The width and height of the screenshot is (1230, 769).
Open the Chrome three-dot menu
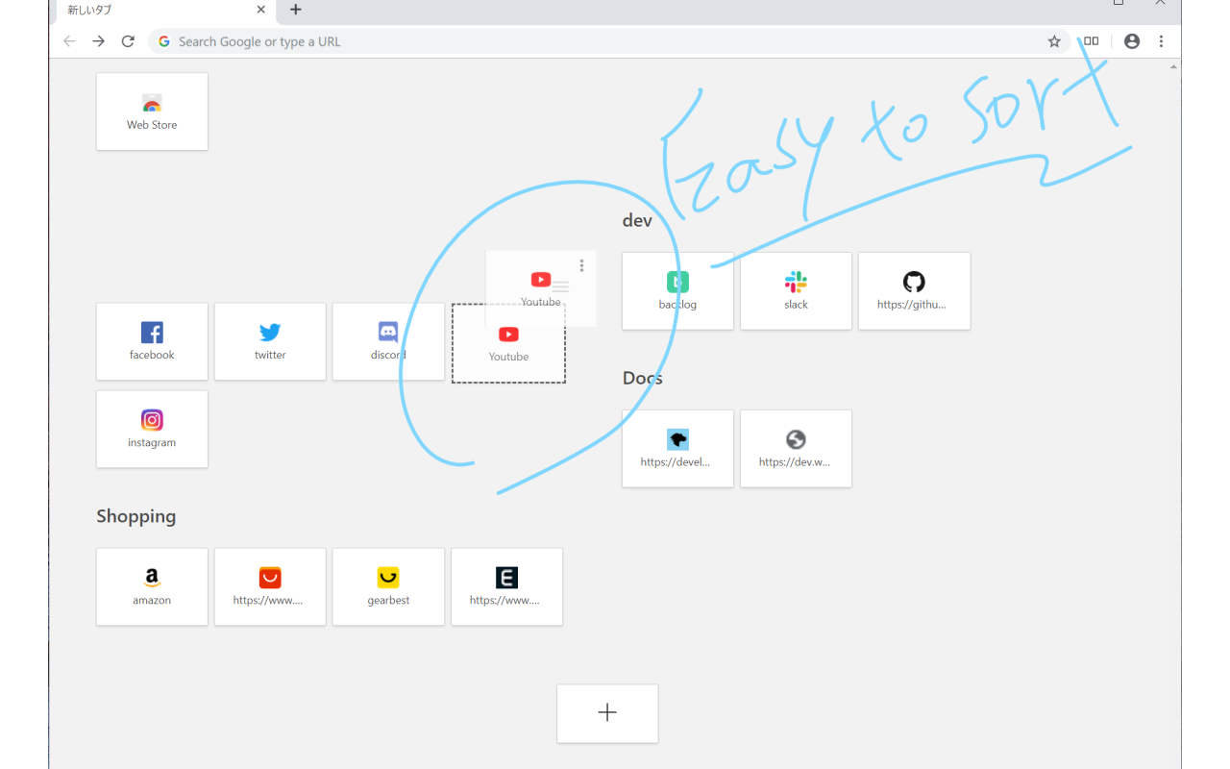(1161, 41)
